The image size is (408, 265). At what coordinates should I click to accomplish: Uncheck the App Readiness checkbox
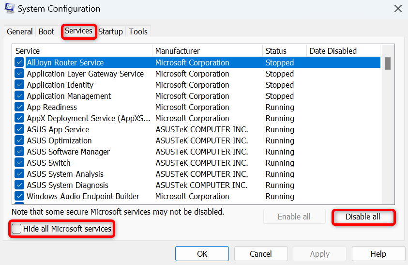click(19, 107)
